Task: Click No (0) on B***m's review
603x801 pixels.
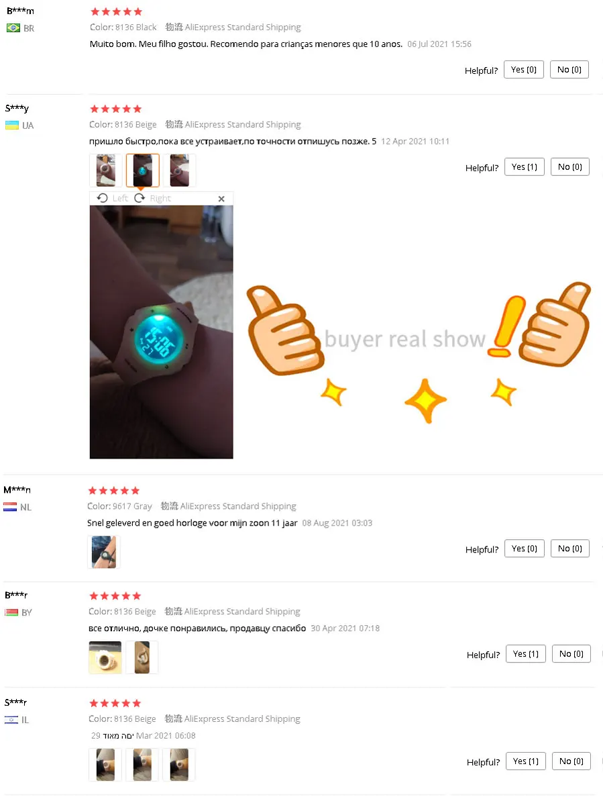Action: point(569,69)
